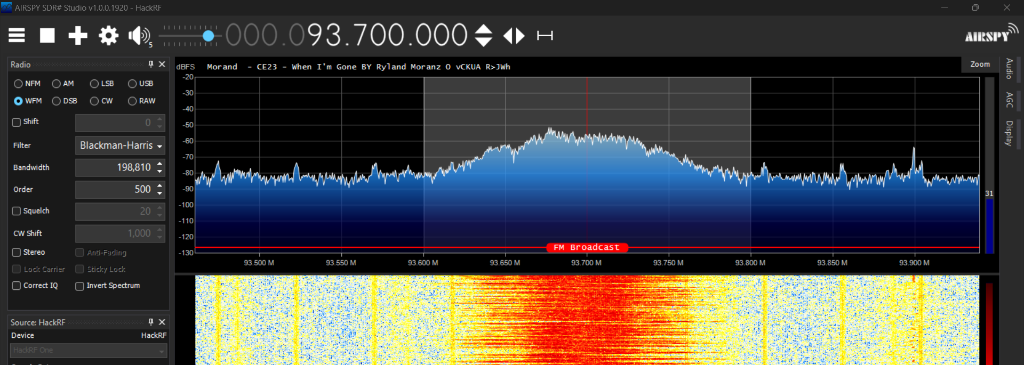This screenshot has width=1024, height=365.
Task: Decrease Bandwidth with the down spinner
Action: tap(160, 172)
